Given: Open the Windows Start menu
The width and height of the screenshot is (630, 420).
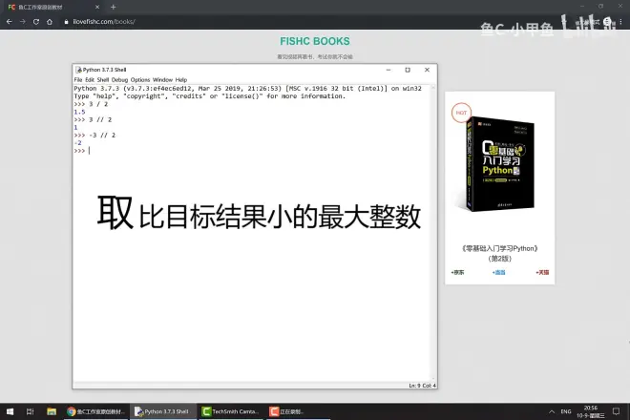Looking at the screenshot, I should coord(9,411).
